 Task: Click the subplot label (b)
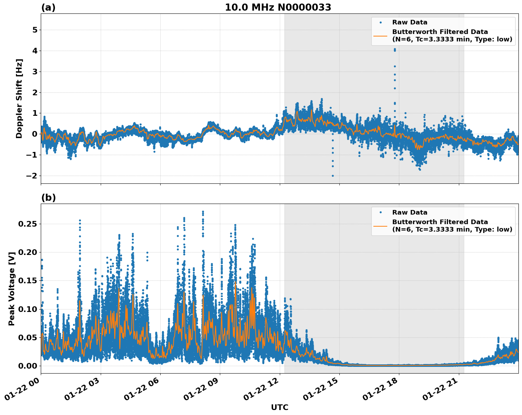49,198
